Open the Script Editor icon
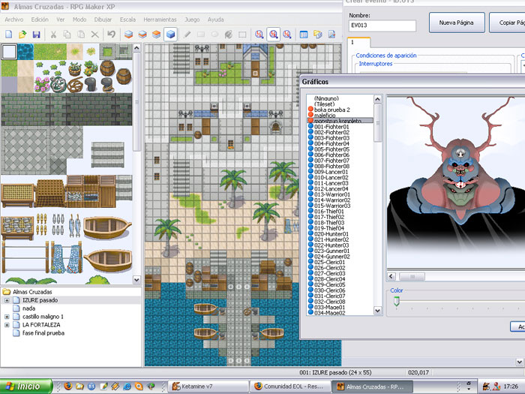The width and height of the screenshot is (525, 394). point(331,35)
